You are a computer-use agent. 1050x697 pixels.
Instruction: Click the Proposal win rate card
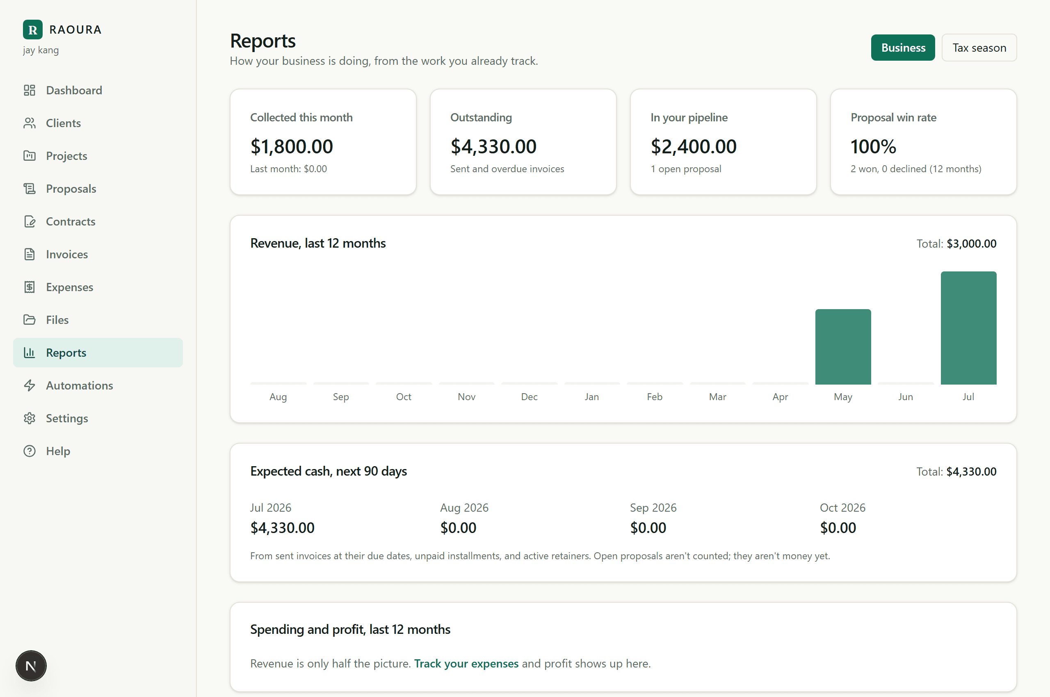(x=923, y=142)
